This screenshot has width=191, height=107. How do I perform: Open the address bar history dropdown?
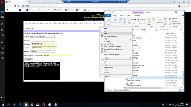point(154,30)
